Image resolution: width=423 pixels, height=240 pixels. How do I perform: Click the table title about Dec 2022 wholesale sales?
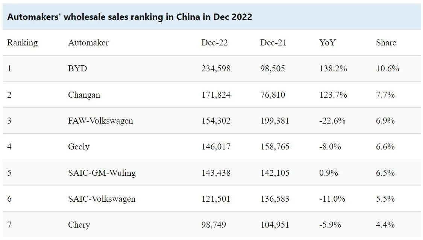(130, 17)
